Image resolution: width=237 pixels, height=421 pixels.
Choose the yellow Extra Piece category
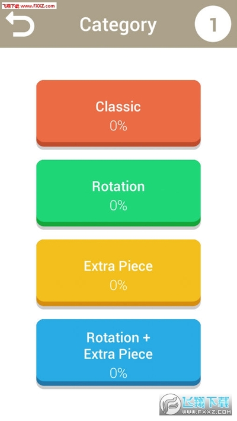pyautogui.click(x=118, y=273)
